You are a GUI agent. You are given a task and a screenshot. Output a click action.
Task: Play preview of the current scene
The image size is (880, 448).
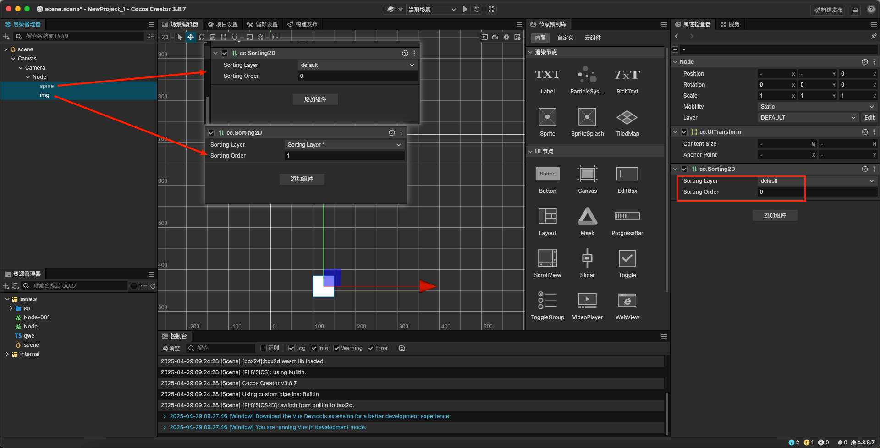465,9
